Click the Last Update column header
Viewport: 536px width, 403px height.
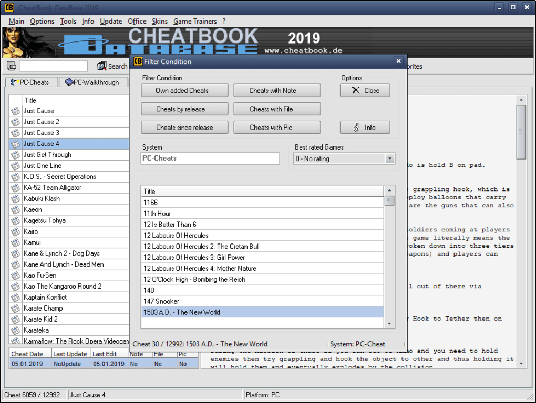[x=71, y=354]
